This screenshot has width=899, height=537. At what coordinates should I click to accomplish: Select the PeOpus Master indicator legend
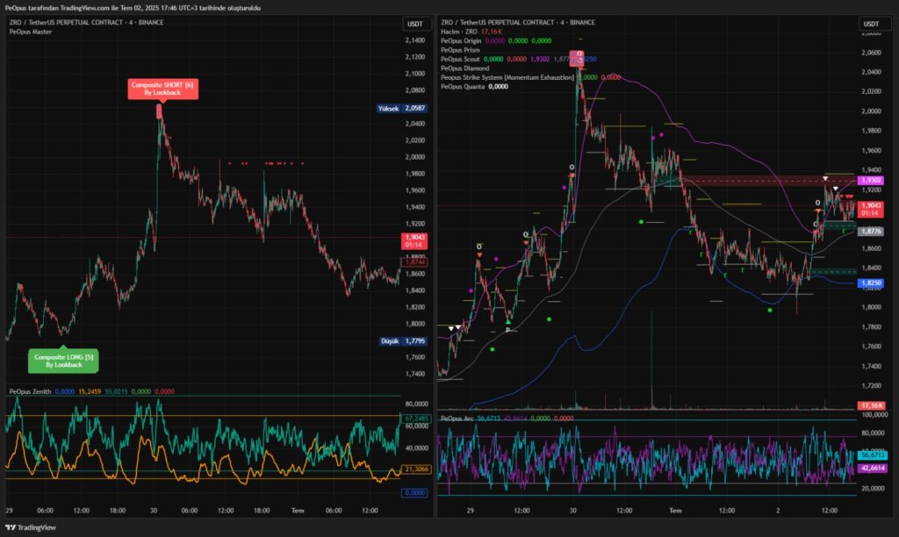pos(31,32)
